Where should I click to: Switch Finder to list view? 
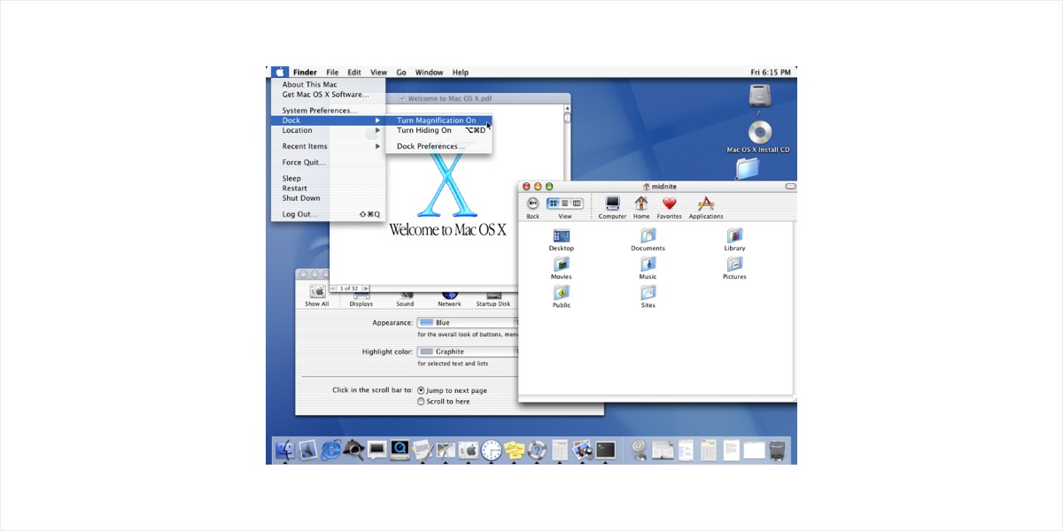pyautogui.click(x=565, y=204)
